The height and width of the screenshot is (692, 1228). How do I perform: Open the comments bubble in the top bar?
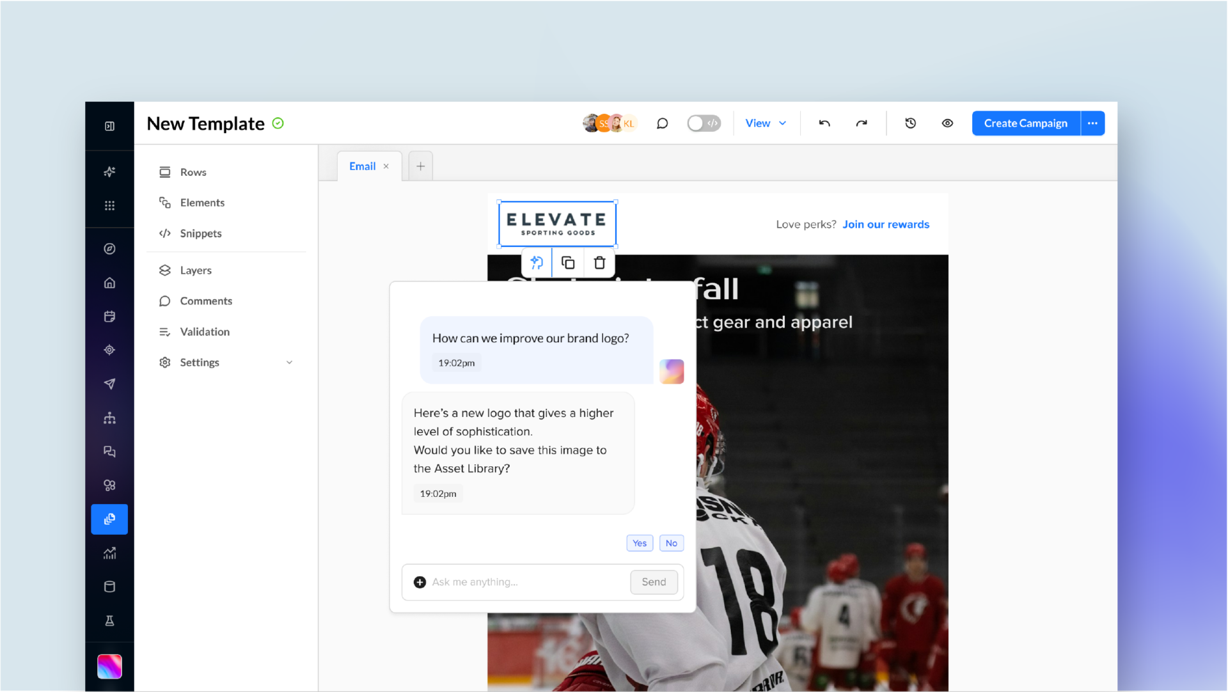662,123
